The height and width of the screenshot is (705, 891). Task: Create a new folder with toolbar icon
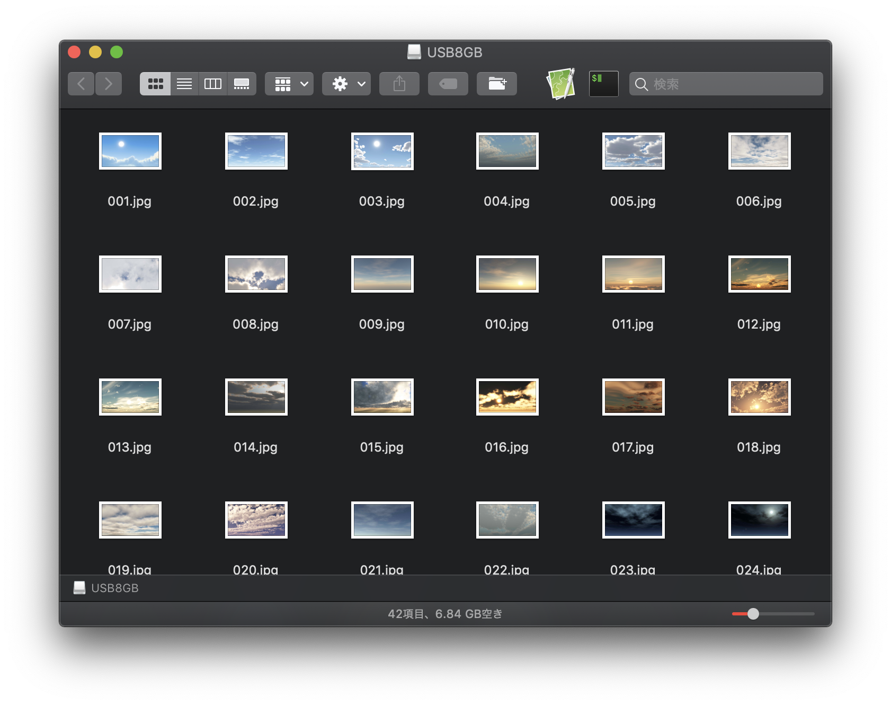(x=497, y=84)
